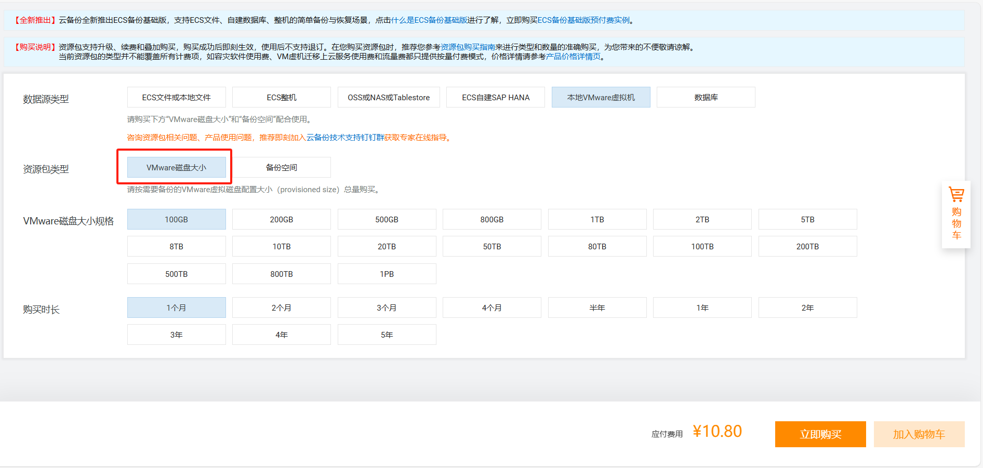Image resolution: width=983 pixels, height=468 pixels.
Task: Select 500GB disk size
Action: pos(387,219)
